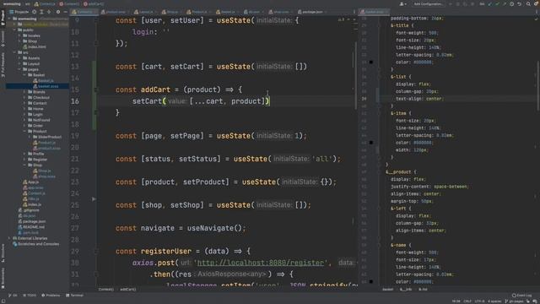
Task: Click the Git rollback arrow icon
Action: [519, 4]
